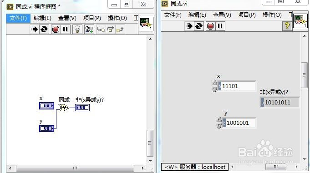The width and height of the screenshot is (310, 173).
Task: Open VI icon pane in block diagram window
Action: 146,24
